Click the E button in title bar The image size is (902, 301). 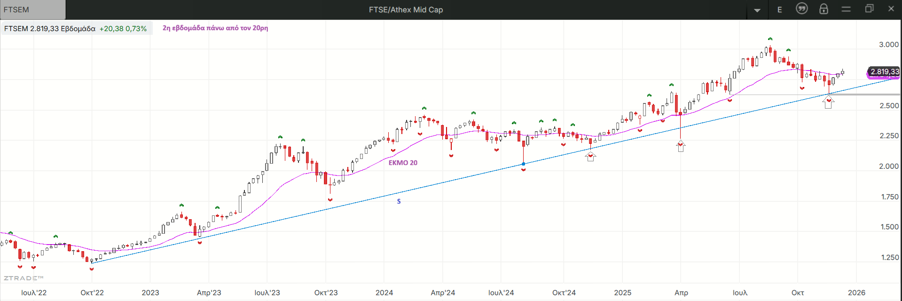779,9
